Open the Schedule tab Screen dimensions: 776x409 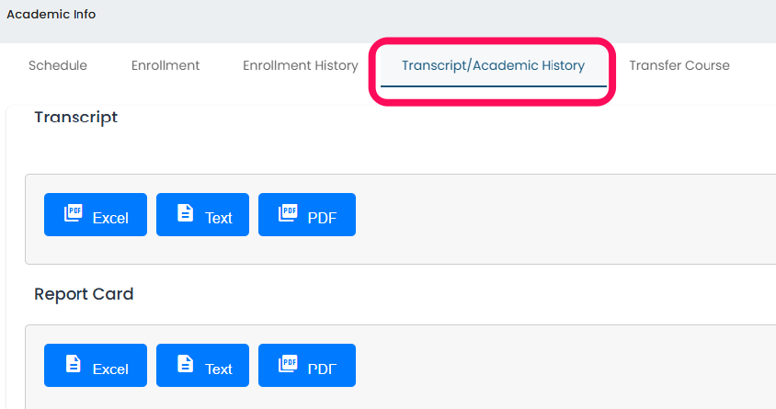pyautogui.click(x=58, y=65)
